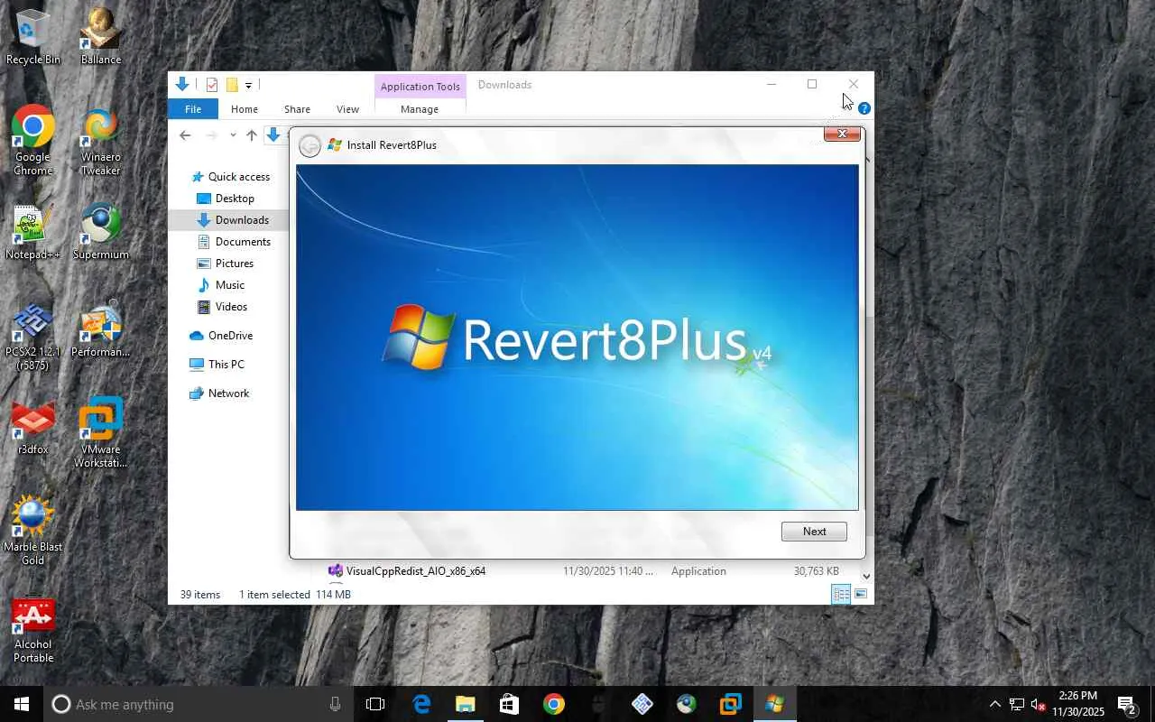Select the Winaero Tweaker desktop shortcut

tap(101, 141)
